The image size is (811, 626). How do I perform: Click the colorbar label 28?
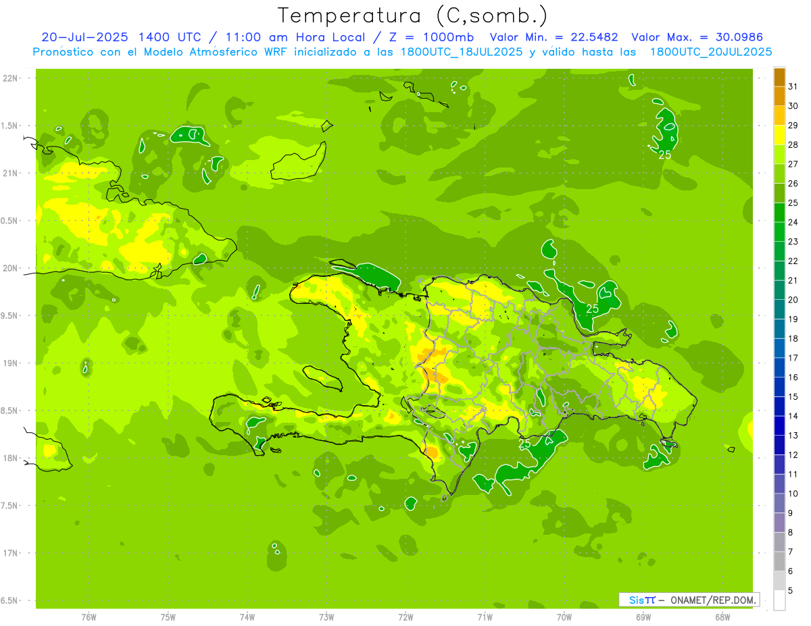pyautogui.click(x=793, y=145)
